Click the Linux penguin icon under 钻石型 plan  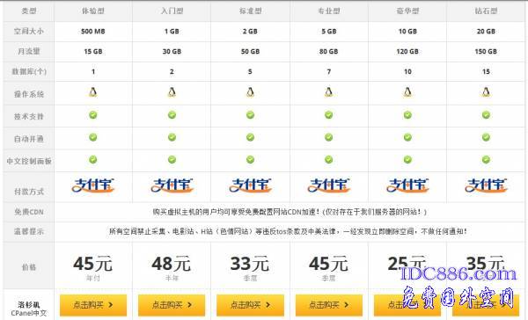coord(486,92)
